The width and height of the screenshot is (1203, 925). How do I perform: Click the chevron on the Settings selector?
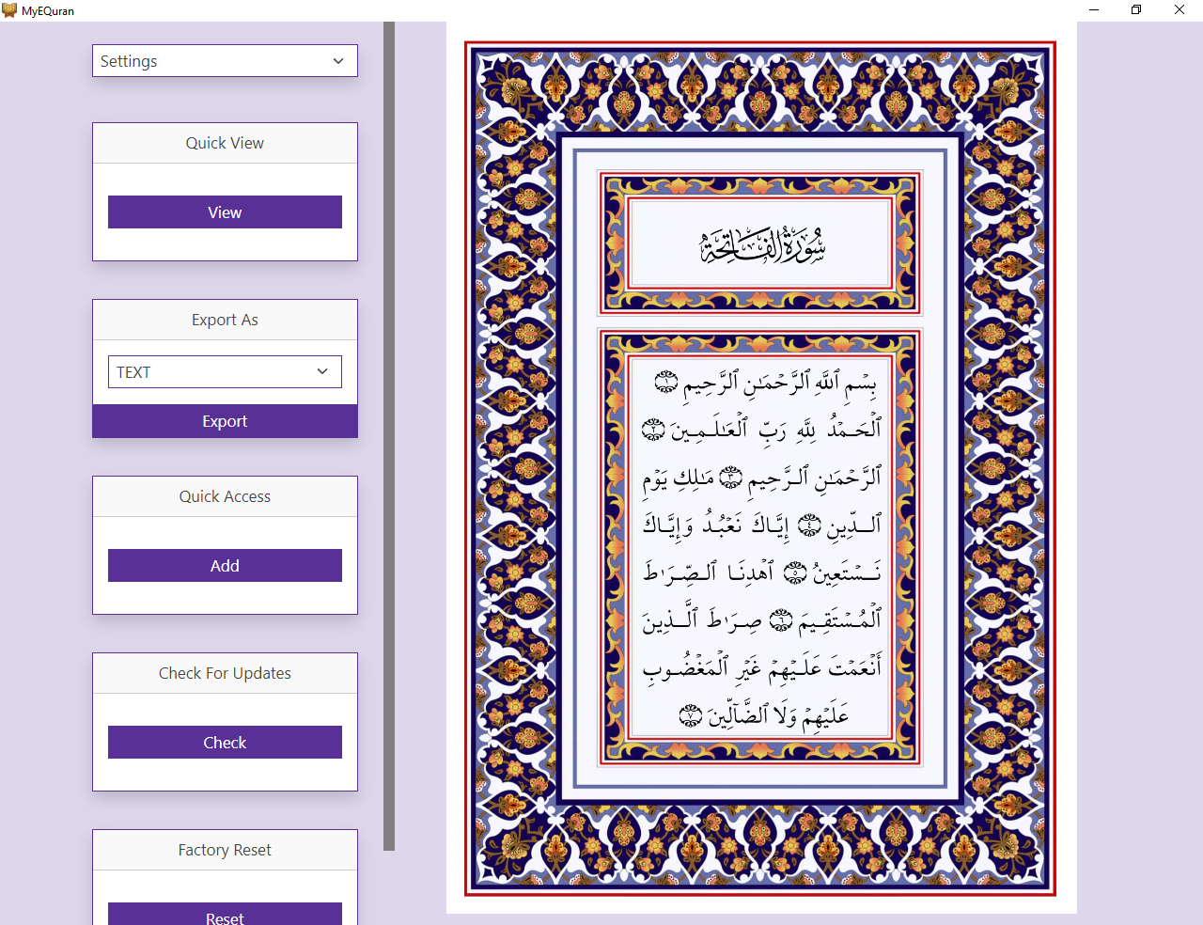[x=337, y=60]
